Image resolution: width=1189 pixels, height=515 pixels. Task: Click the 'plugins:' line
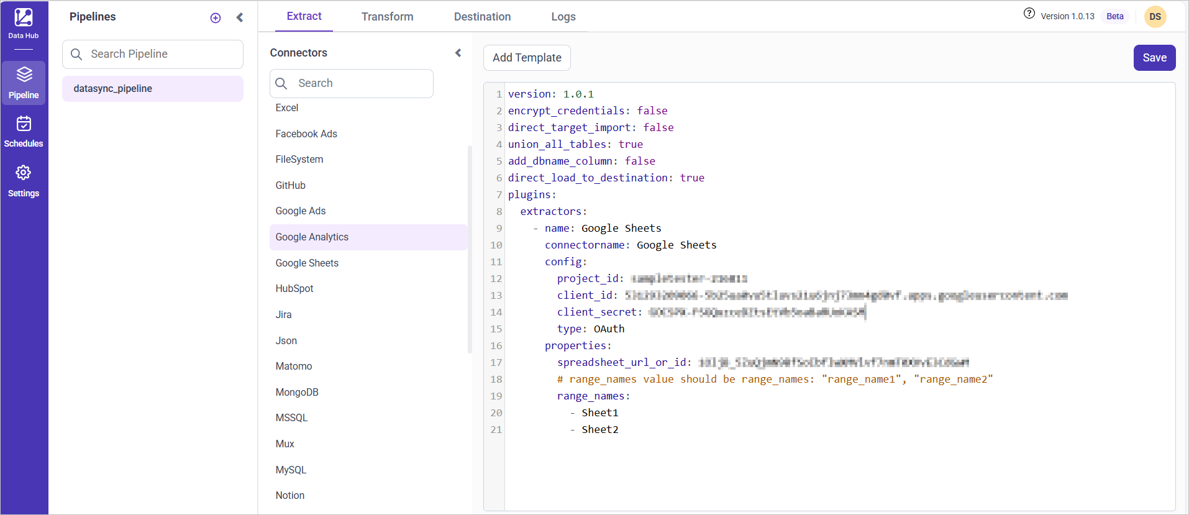click(x=532, y=195)
